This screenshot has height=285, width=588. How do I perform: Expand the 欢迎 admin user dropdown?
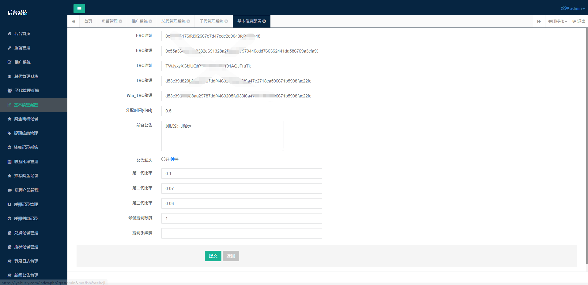click(x=572, y=9)
